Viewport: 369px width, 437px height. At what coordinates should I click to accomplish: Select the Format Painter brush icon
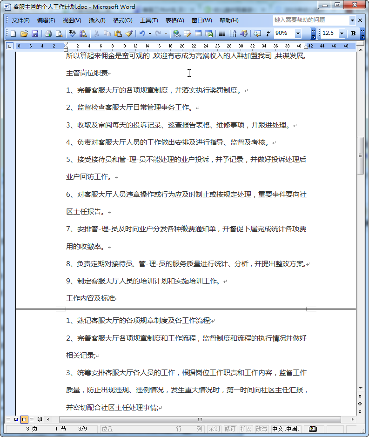coord(129,34)
